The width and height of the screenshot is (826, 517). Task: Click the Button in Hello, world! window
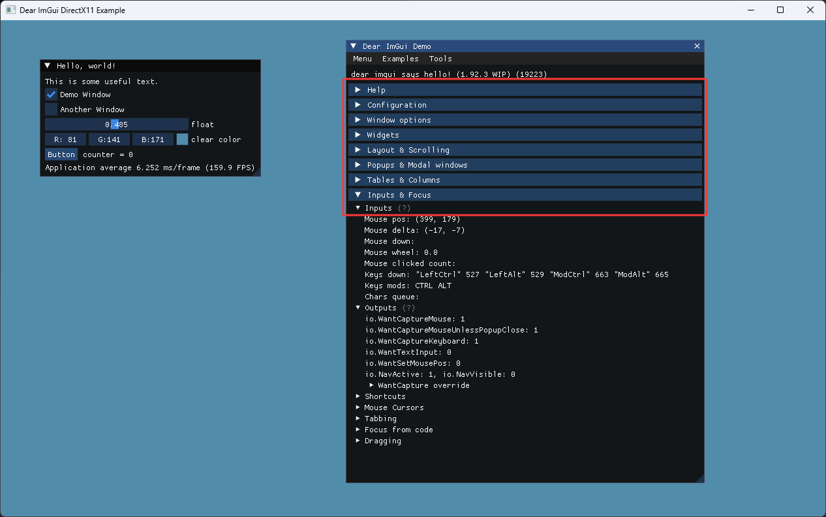click(x=61, y=155)
